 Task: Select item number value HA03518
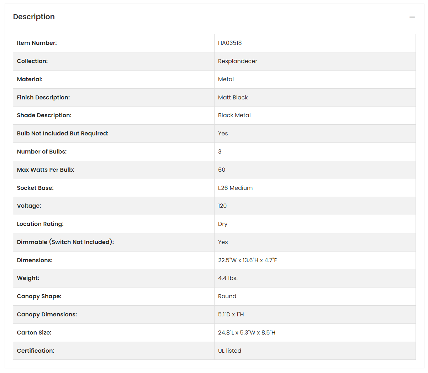230,43
